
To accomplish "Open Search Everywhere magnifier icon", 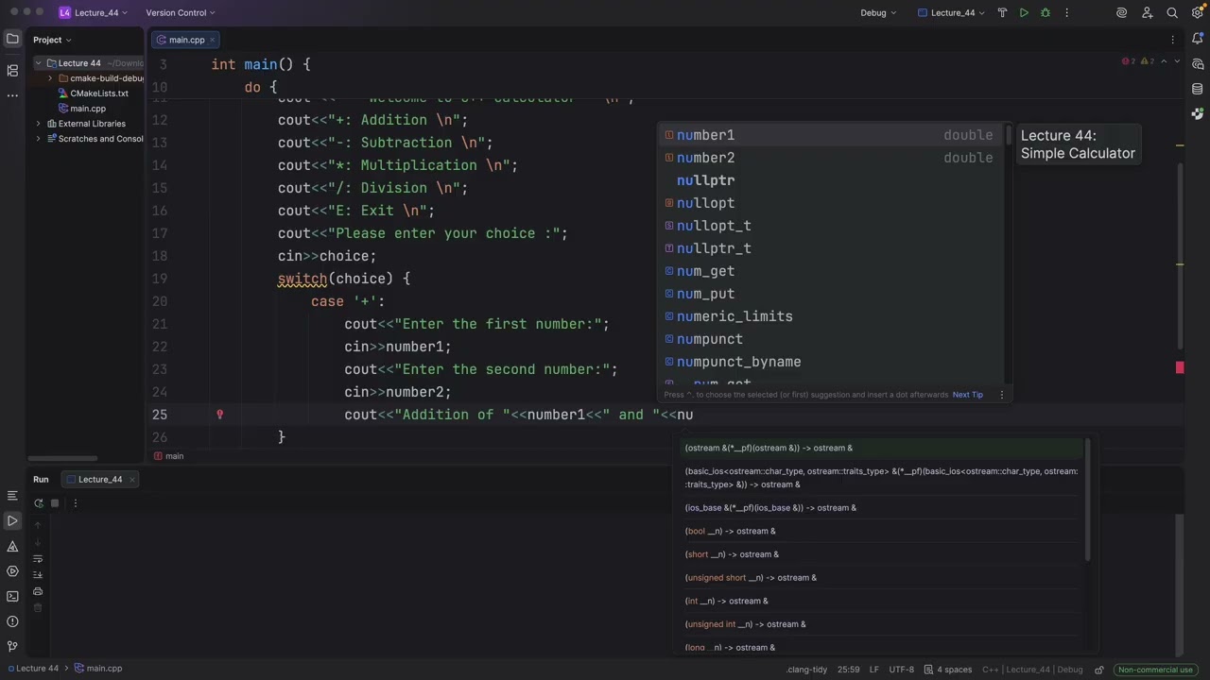I will (1172, 13).
